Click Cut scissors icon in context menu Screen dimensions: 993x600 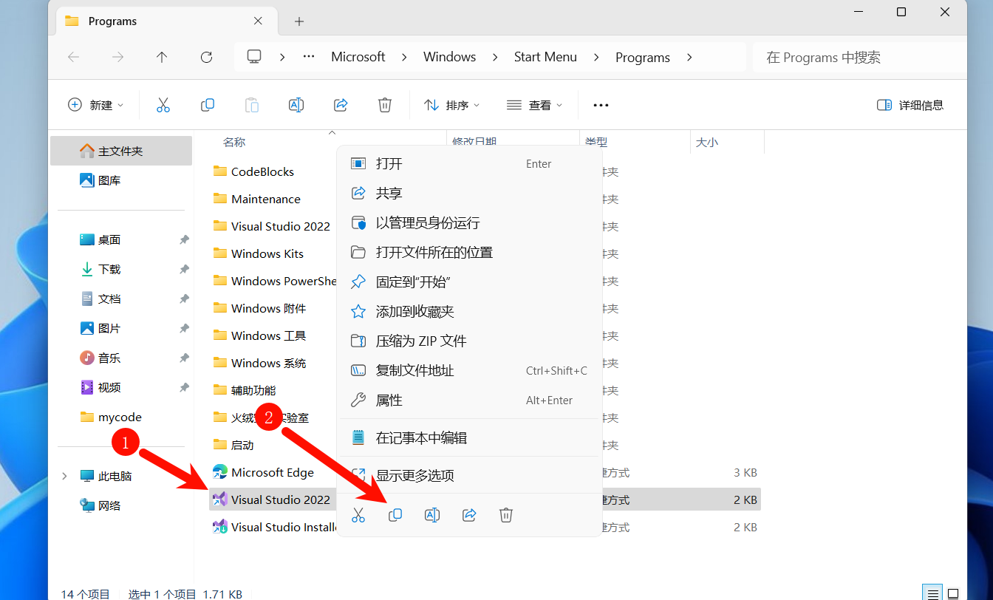(x=358, y=515)
